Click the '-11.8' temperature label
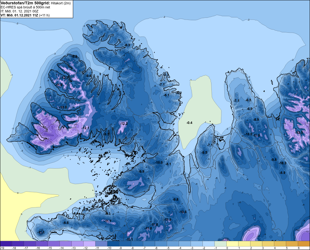 148,228
